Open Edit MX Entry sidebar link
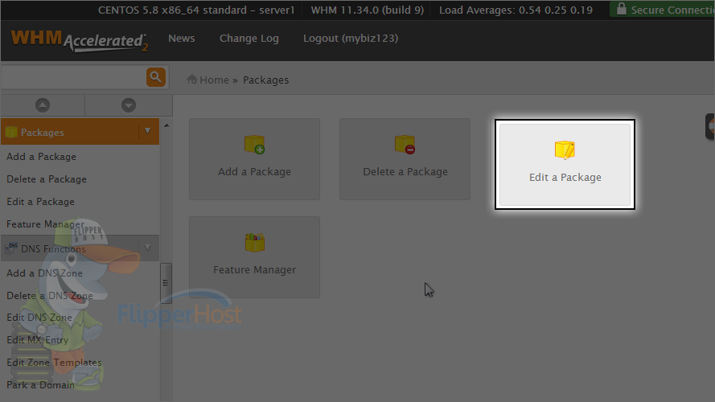 click(x=37, y=340)
